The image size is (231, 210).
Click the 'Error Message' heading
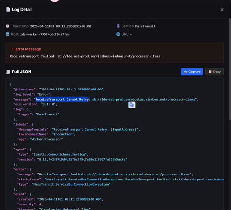28,49
